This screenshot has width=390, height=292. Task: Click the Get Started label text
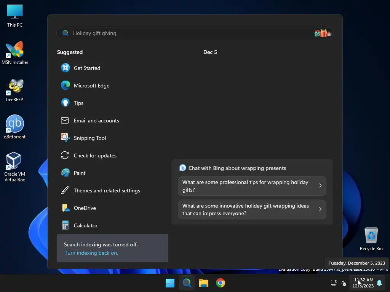[87, 68]
